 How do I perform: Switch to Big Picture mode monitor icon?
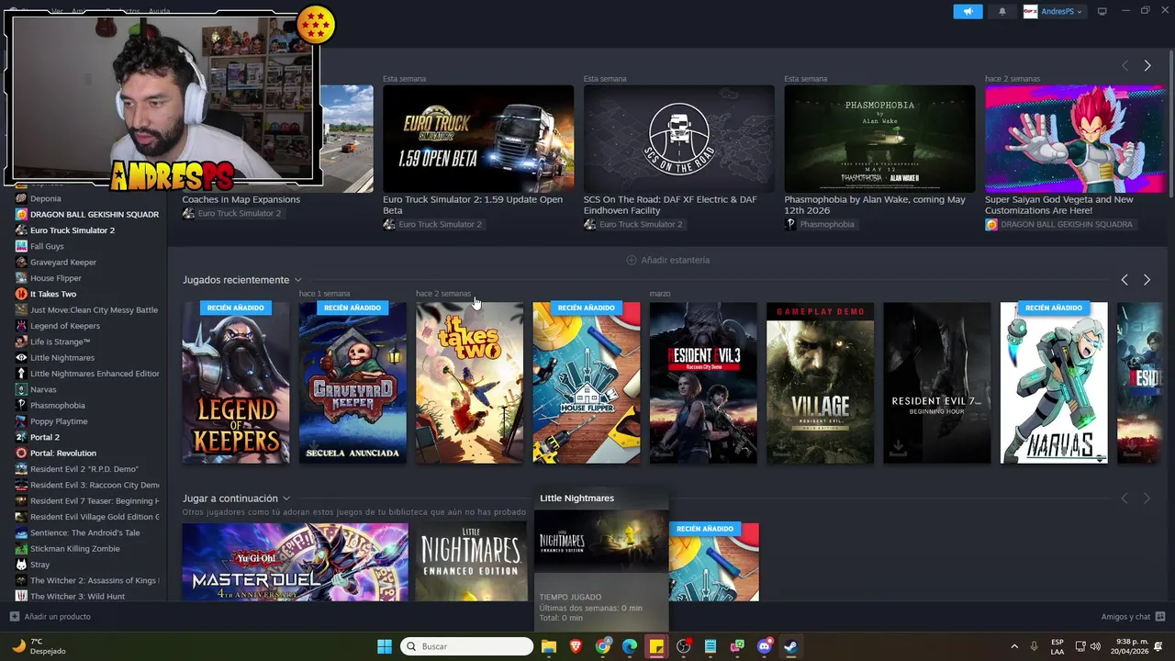(x=1102, y=11)
